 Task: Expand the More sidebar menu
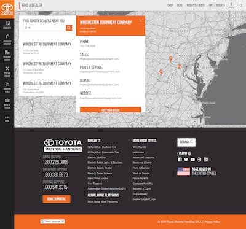(7, 118)
